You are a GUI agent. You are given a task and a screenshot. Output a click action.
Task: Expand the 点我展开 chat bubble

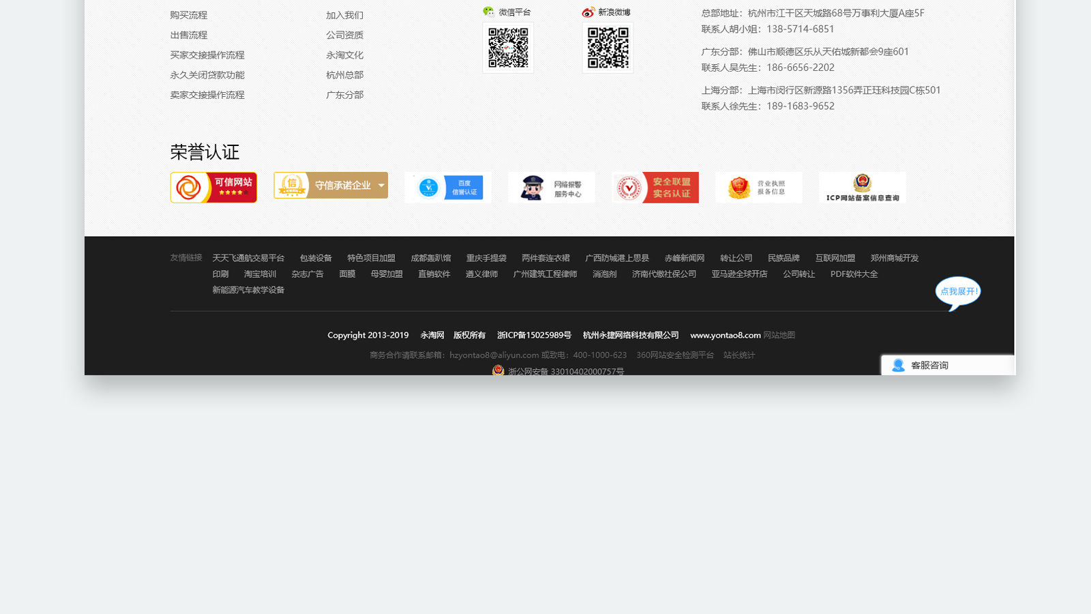pyautogui.click(x=958, y=292)
